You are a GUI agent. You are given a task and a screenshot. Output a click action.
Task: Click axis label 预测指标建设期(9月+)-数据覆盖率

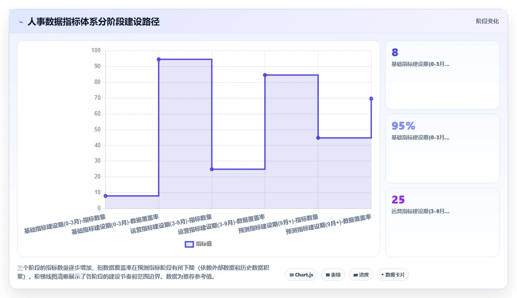pos(329,224)
